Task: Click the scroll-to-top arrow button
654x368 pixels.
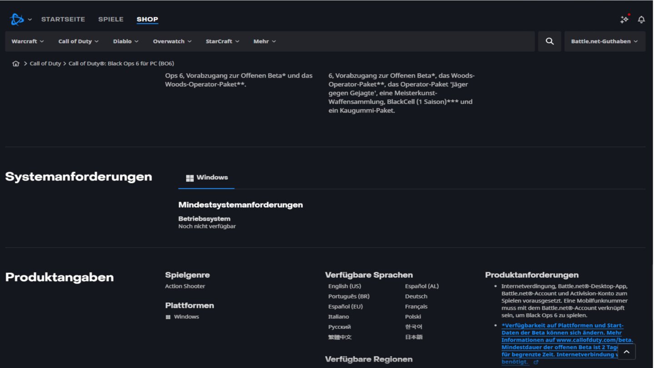Action: pos(626,352)
